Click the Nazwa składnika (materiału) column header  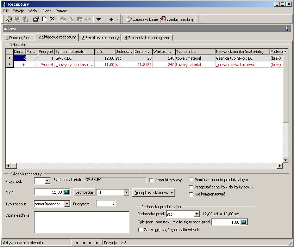click(243, 52)
